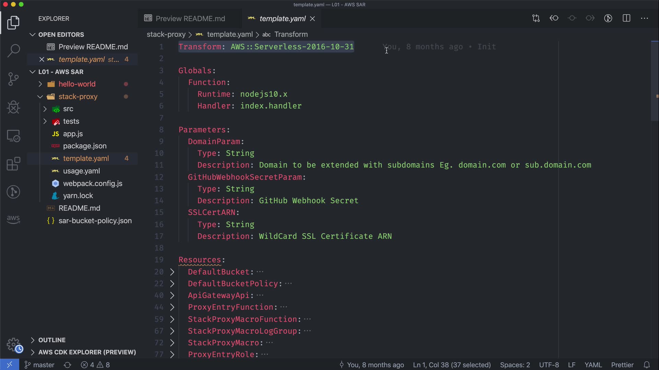This screenshot has height=370, width=659.
Task: Switch to Preview README.md tab
Action: click(190, 18)
